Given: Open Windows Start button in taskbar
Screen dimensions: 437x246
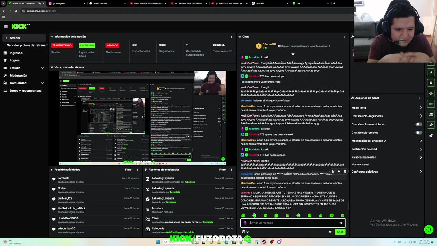Looking at the screenshot, I should click(158, 242).
